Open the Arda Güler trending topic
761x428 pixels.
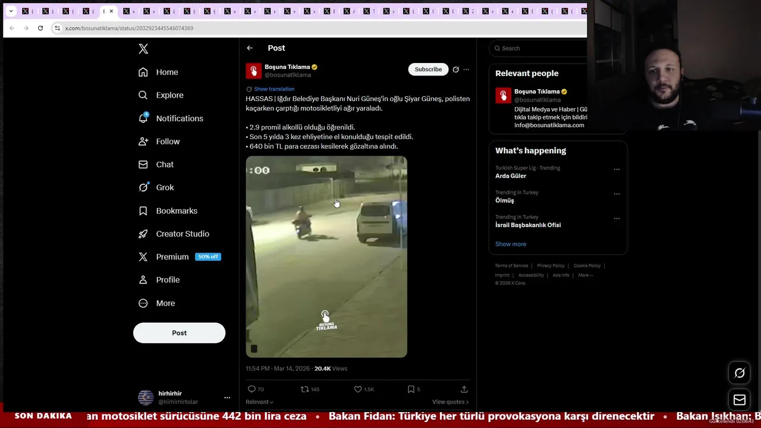click(511, 176)
